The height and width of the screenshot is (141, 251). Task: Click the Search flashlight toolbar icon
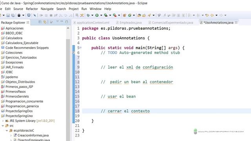(x=149, y=15)
